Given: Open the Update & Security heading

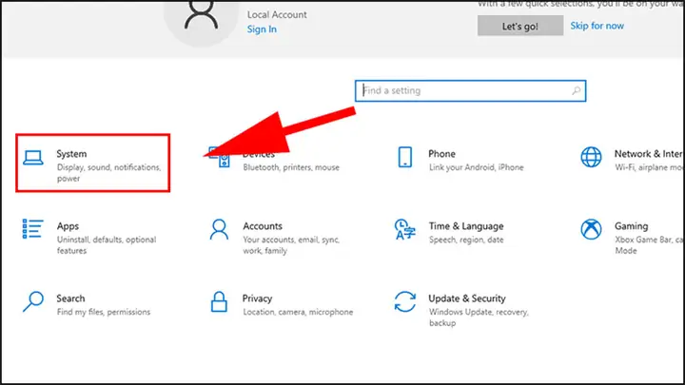Looking at the screenshot, I should point(467,298).
